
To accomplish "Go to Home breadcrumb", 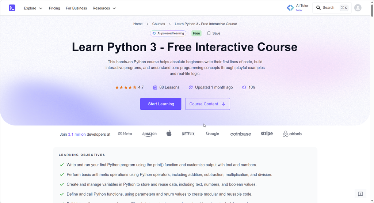I will point(138,24).
